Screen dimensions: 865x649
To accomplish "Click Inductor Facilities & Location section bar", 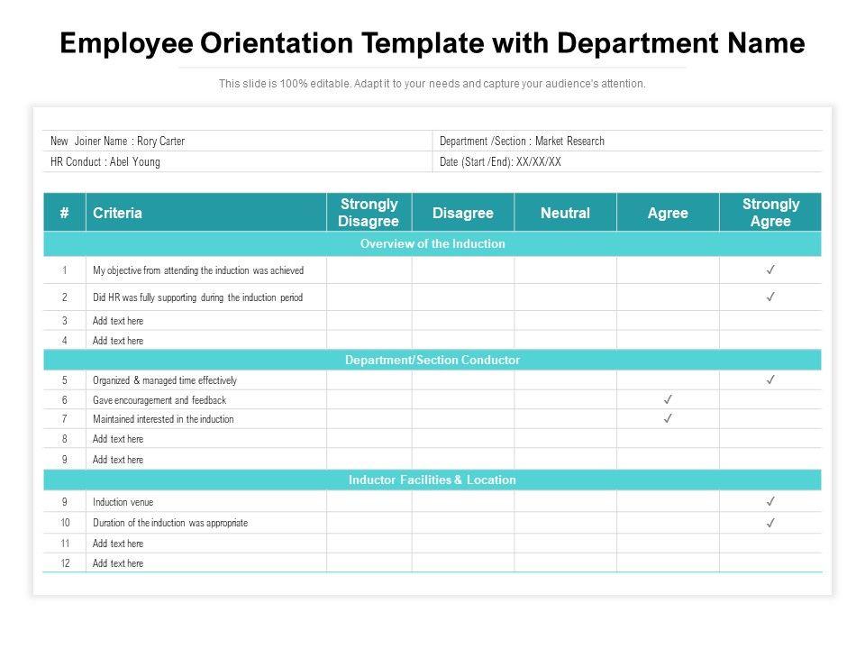I will [x=432, y=480].
